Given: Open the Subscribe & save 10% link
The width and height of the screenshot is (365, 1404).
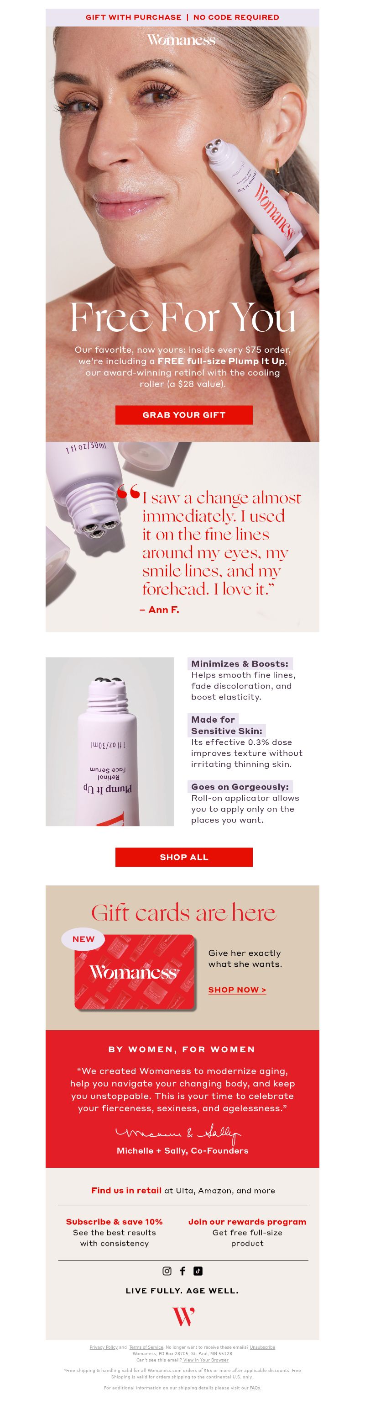Looking at the screenshot, I should pyautogui.click(x=114, y=1221).
